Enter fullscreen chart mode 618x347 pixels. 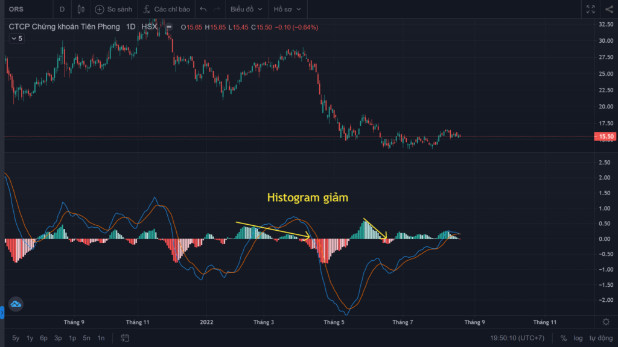[590, 9]
